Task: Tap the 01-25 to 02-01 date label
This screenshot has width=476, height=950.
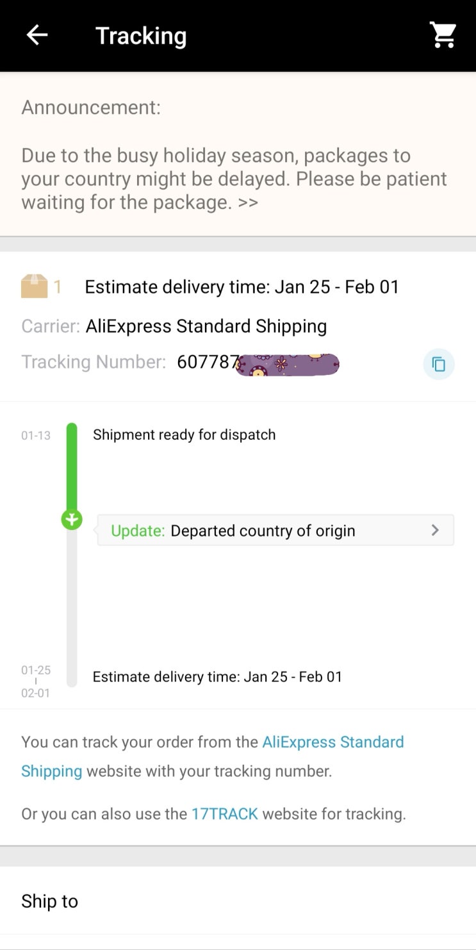Action: point(36,681)
